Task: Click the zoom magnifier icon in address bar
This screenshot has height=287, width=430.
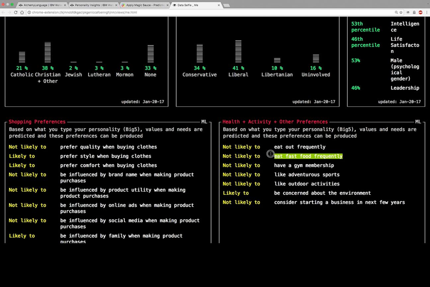Action: pyautogui.click(x=396, y=12)
